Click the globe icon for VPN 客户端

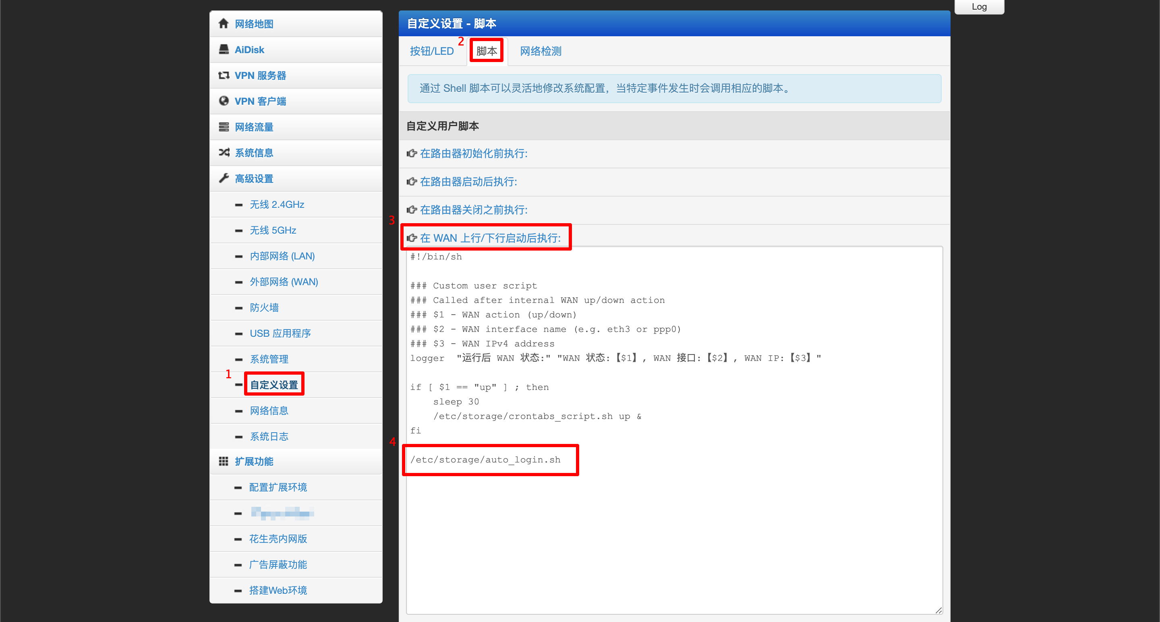pos(224,101)
